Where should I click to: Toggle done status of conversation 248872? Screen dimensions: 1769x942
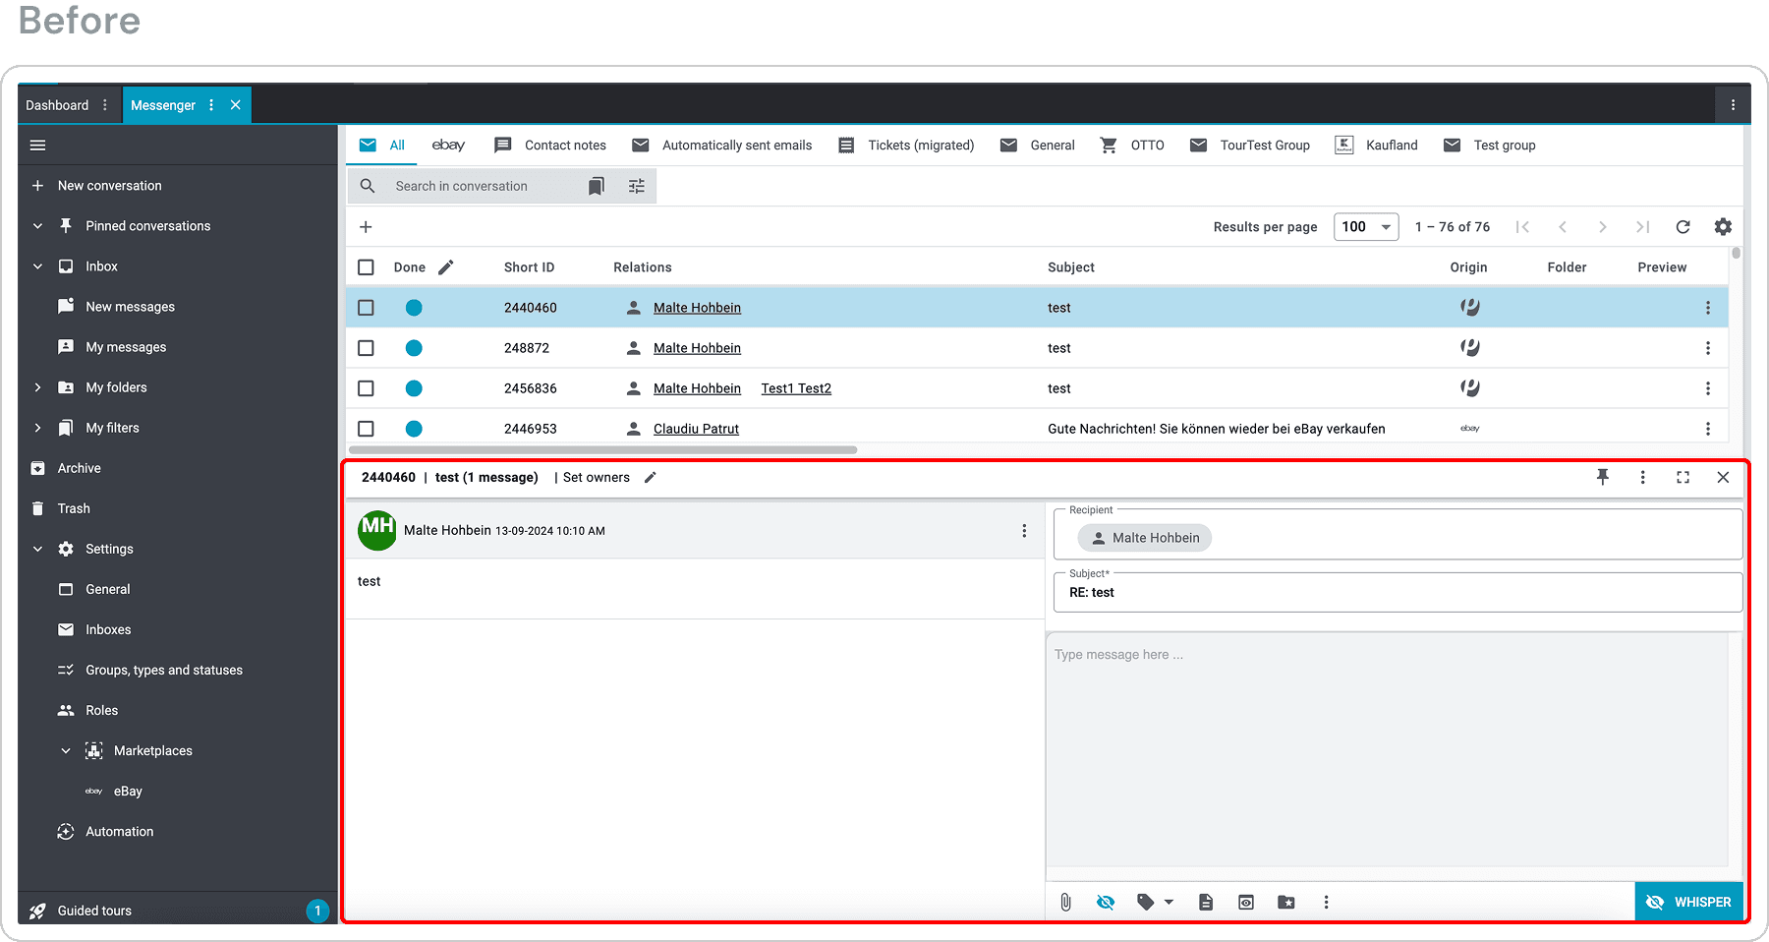point(414,348)
